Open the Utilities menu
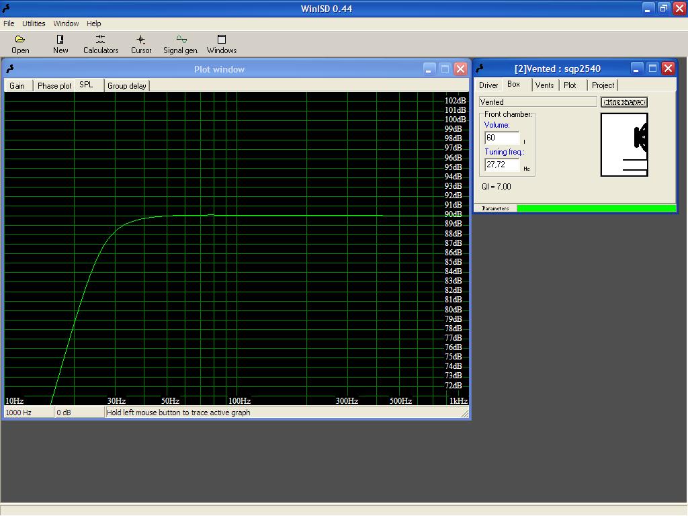This screenshot has width=688, height=516. 34,24
